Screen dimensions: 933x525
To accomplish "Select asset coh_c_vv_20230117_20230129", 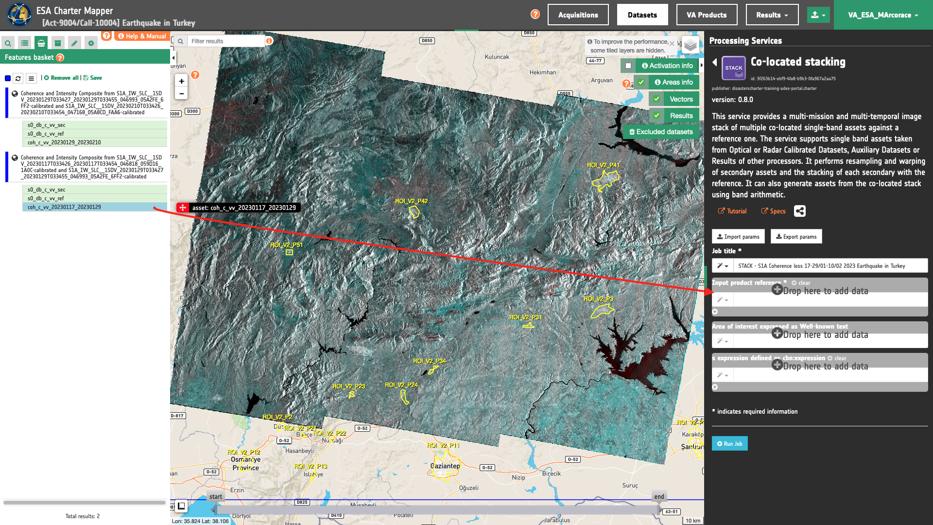I will (95, 207).
